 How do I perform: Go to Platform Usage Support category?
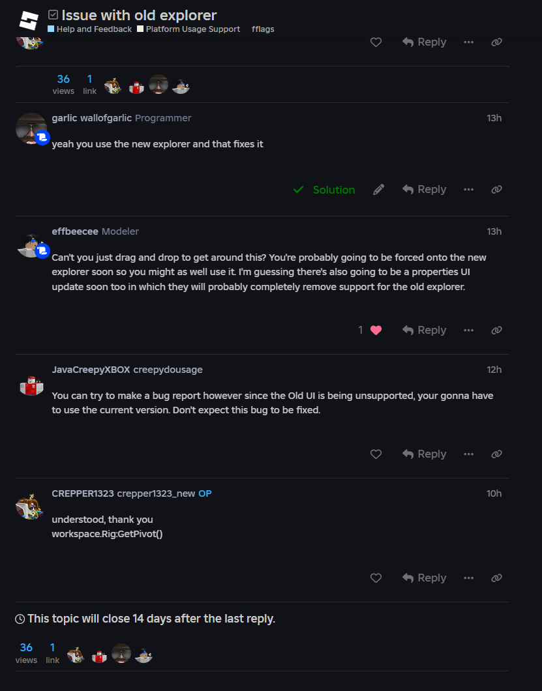(192, 29)
